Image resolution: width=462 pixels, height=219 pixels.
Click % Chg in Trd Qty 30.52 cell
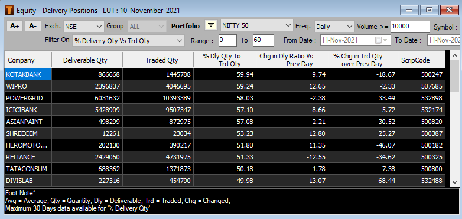pyautogui.click(x=363, y=122)
